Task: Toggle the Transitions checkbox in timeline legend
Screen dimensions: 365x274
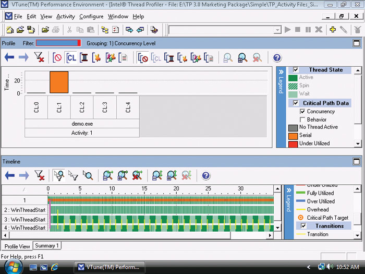Action: (x=303, y=226)
